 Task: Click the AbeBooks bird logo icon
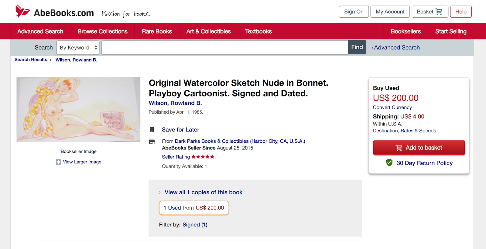point(22,11)
